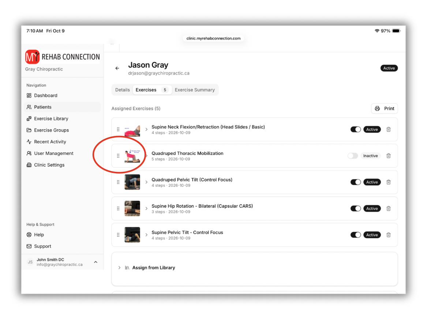The image size is (439, 329).
Task: Switch to the Details tab
Action: pos(123,90)
